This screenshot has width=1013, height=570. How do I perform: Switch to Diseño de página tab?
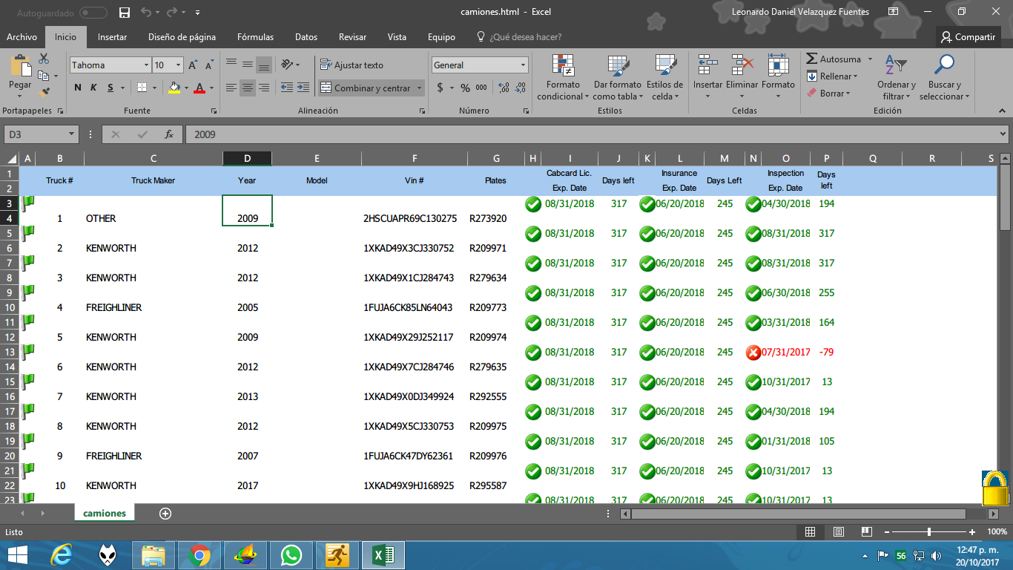[x=182, y=37]
